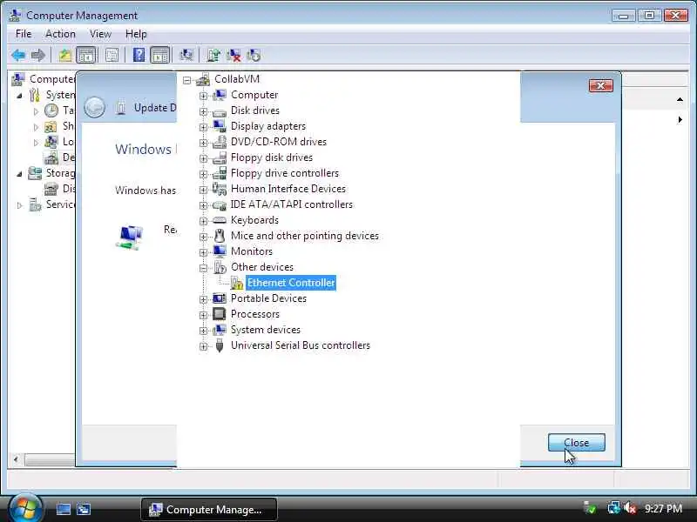This screenshot has height=522, width=697.
Task: Click the Close button in driver dialog
Action: pos(576,443)
